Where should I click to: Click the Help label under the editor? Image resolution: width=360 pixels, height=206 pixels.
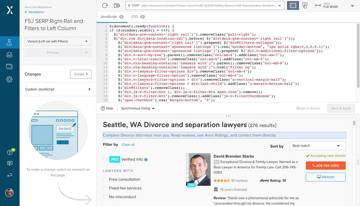[x=109, y=108]
